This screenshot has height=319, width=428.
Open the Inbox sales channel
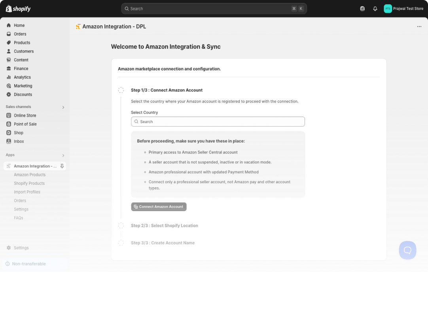click(19, 141)
